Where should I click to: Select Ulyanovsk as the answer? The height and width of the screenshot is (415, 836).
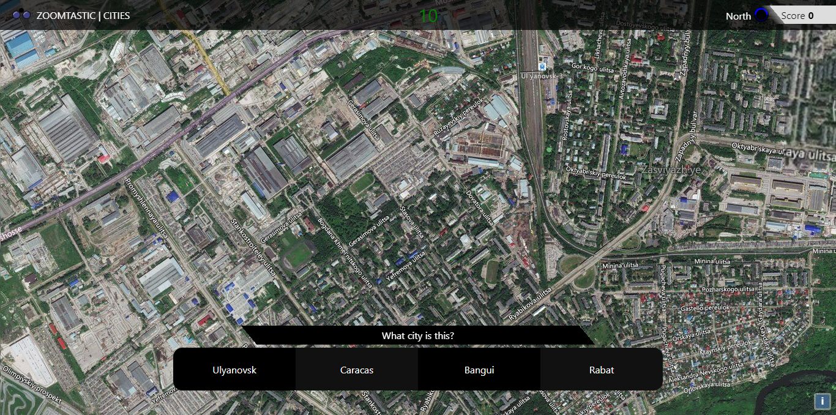click(x=234, y=370)
